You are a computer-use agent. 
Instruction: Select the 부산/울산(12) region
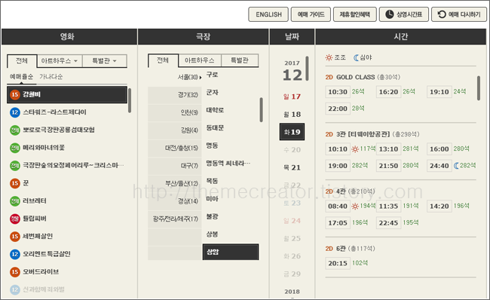coord(175,183)
